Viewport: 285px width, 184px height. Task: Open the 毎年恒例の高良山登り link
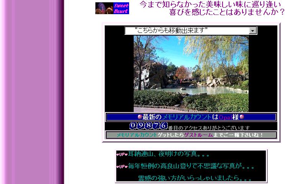point(190,166)
